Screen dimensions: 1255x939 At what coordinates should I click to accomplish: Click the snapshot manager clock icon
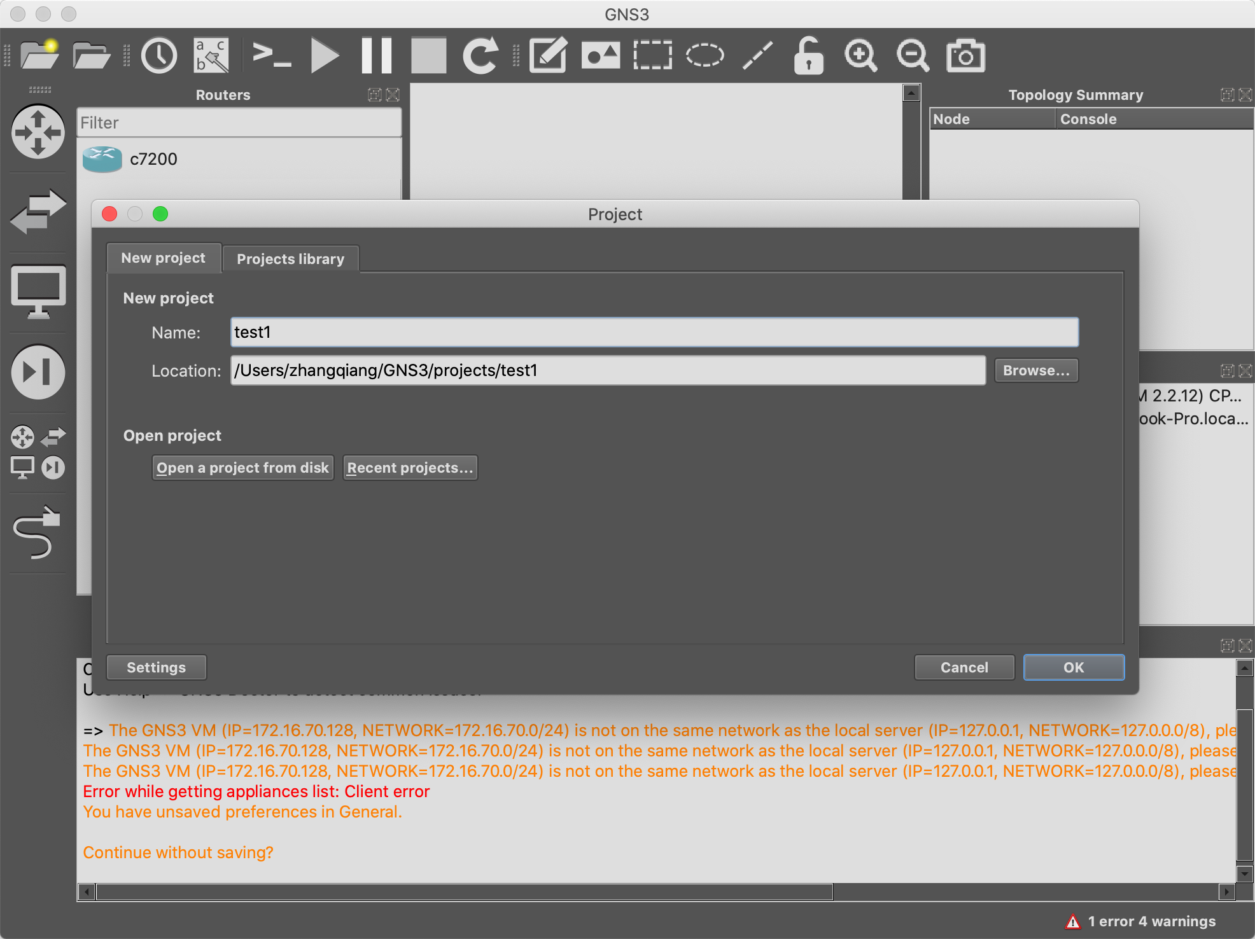point(158,55)
